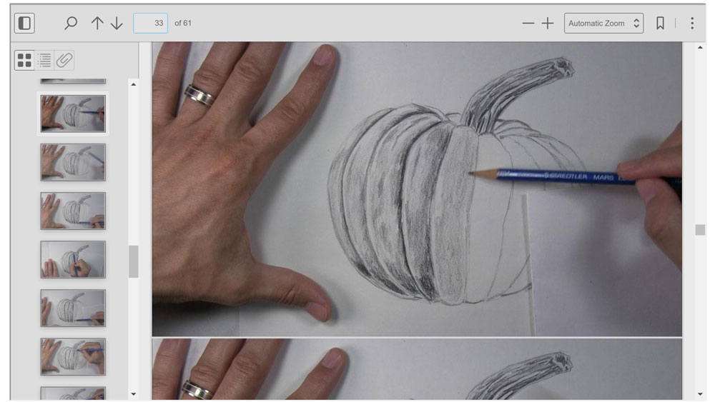715x402 pixels.
Task: Open the sixth visible thumbnail with both hands
Action: point(73,356)
